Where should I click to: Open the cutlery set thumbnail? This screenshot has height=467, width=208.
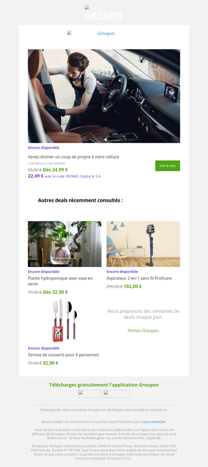point(64,321)
